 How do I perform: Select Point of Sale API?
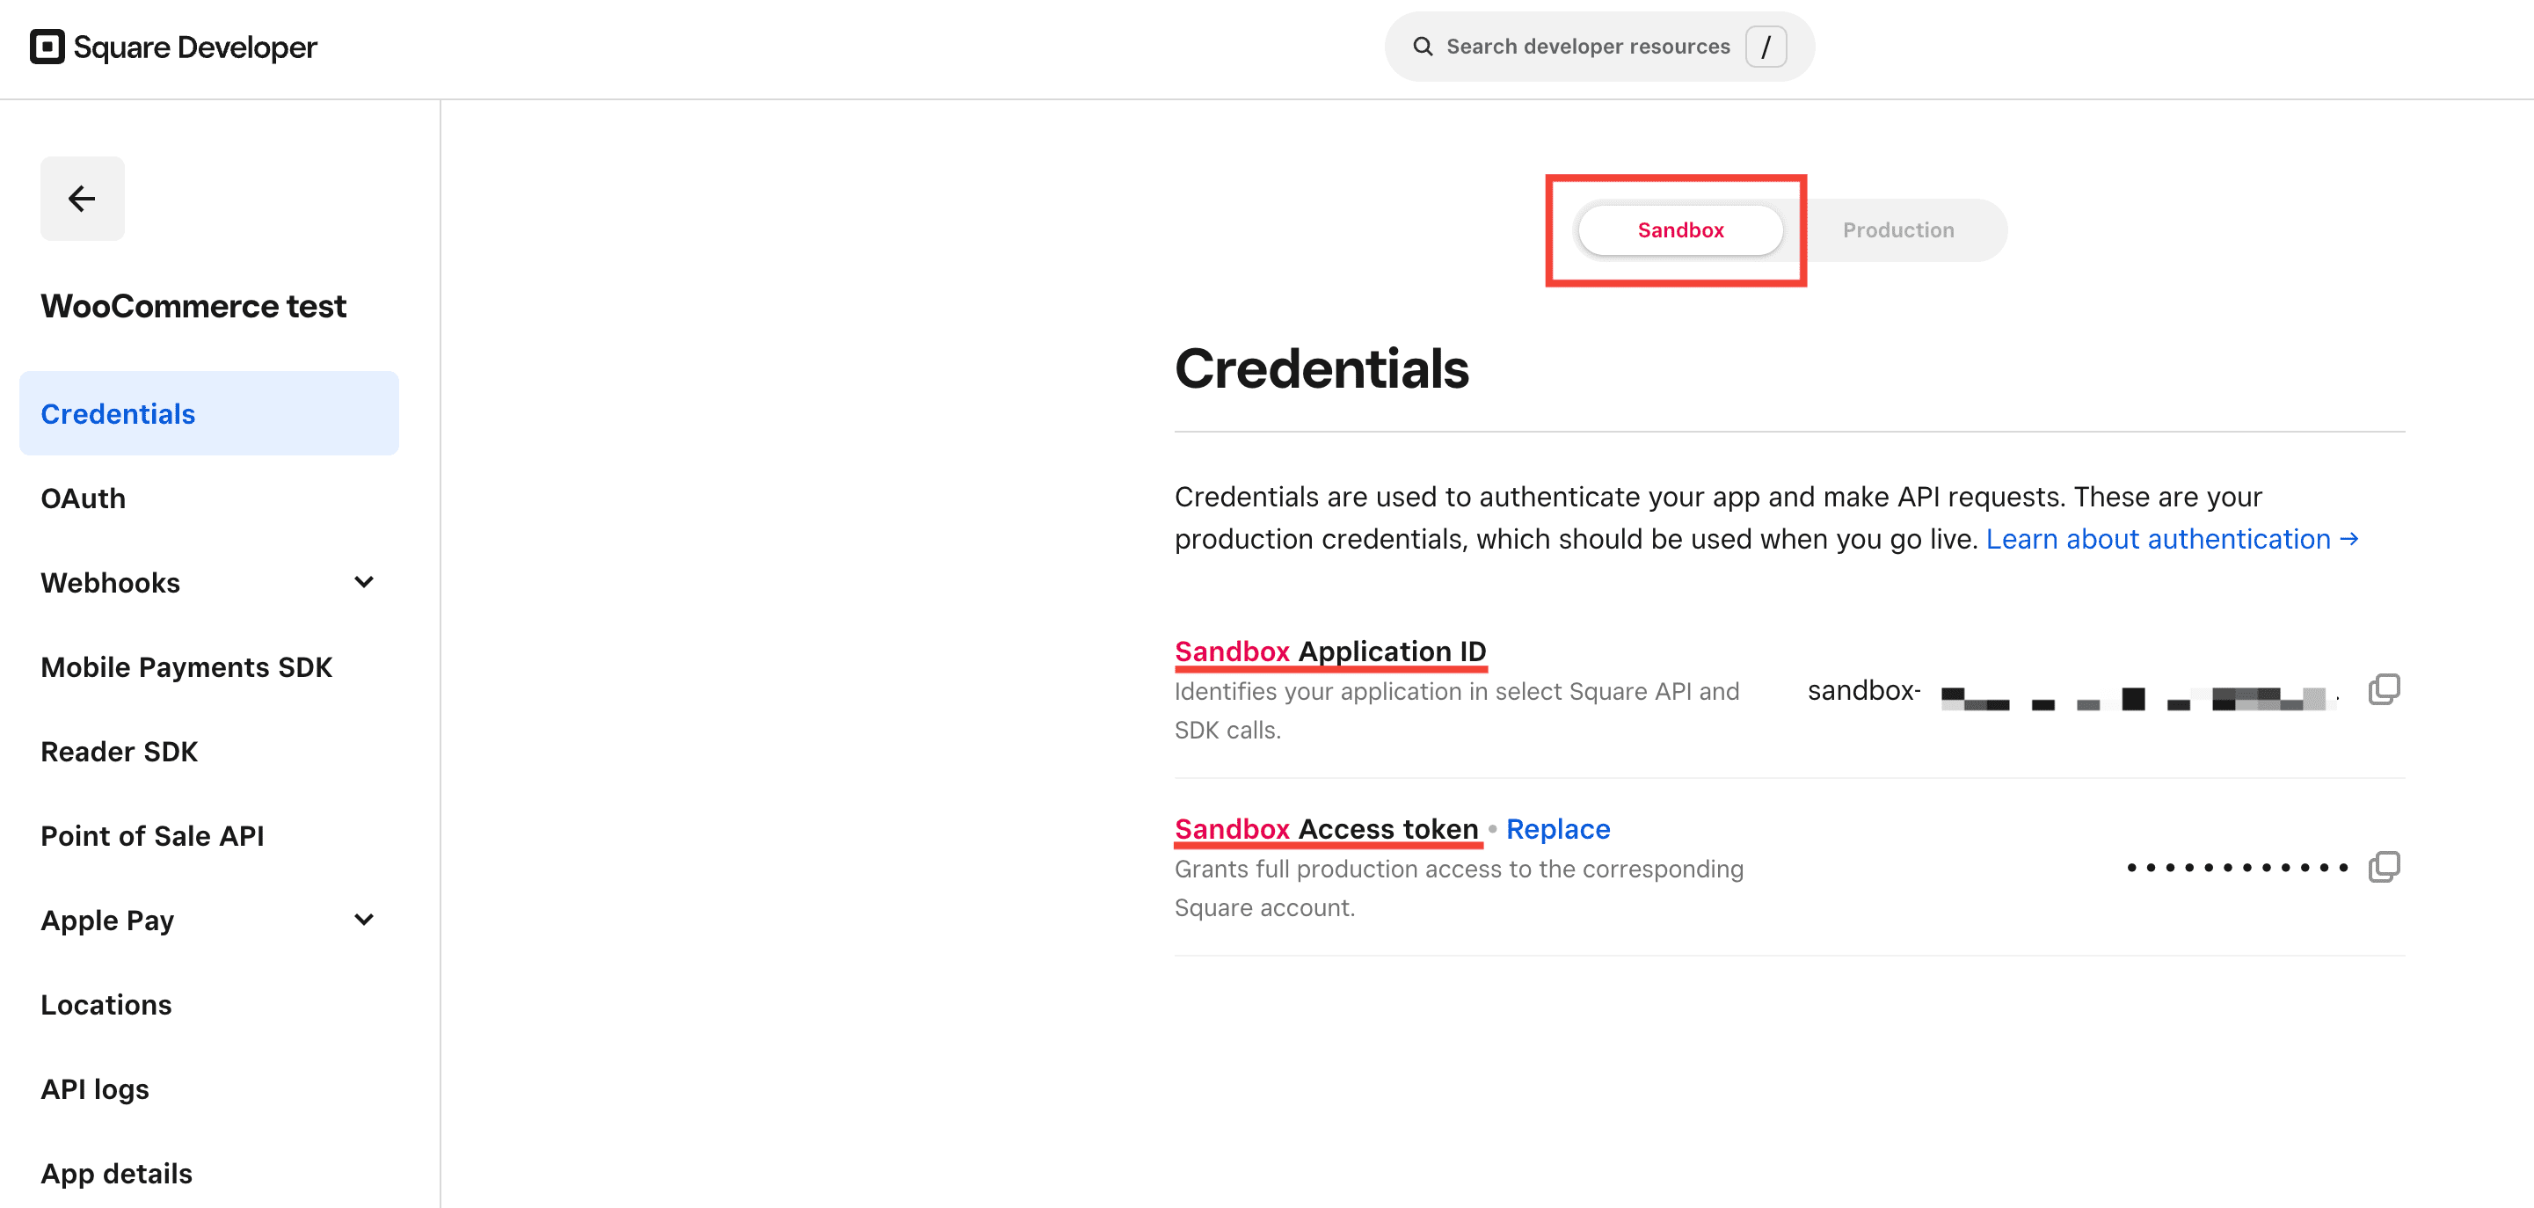click(152, 836)
